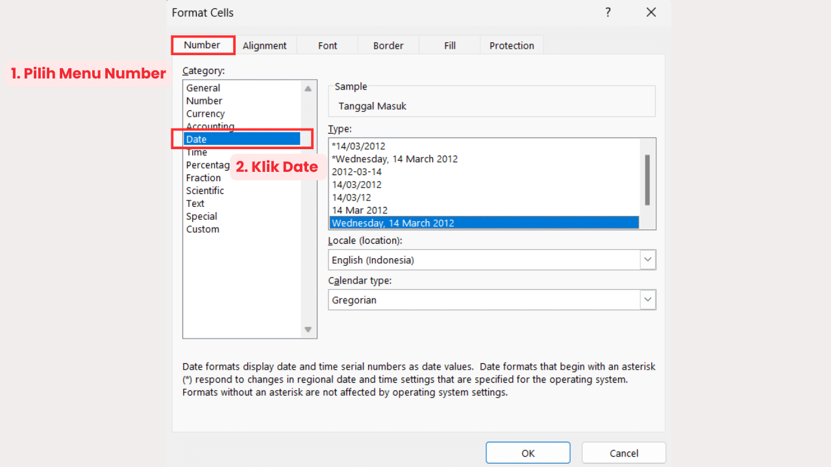This screenshot has height=467, width=831.
Task: Switch to the Alignment tab
Action: 265,45
